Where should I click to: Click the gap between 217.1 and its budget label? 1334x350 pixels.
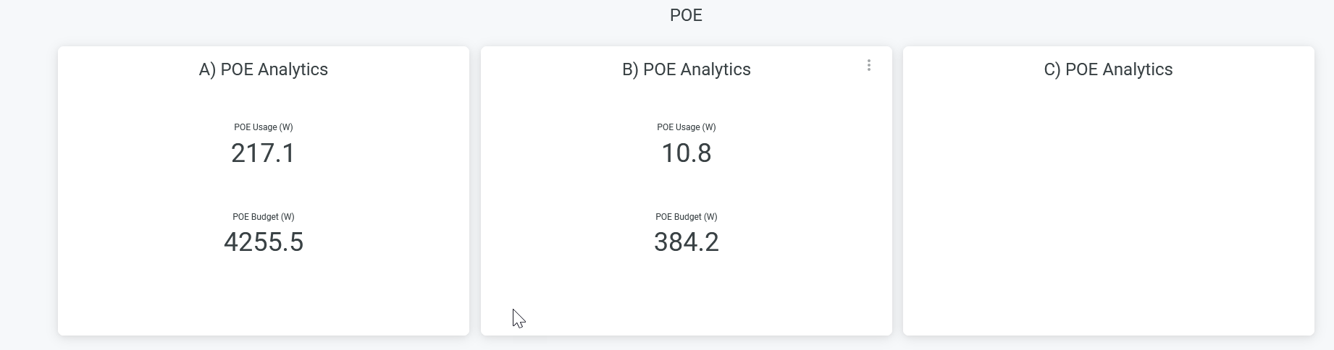264,189
